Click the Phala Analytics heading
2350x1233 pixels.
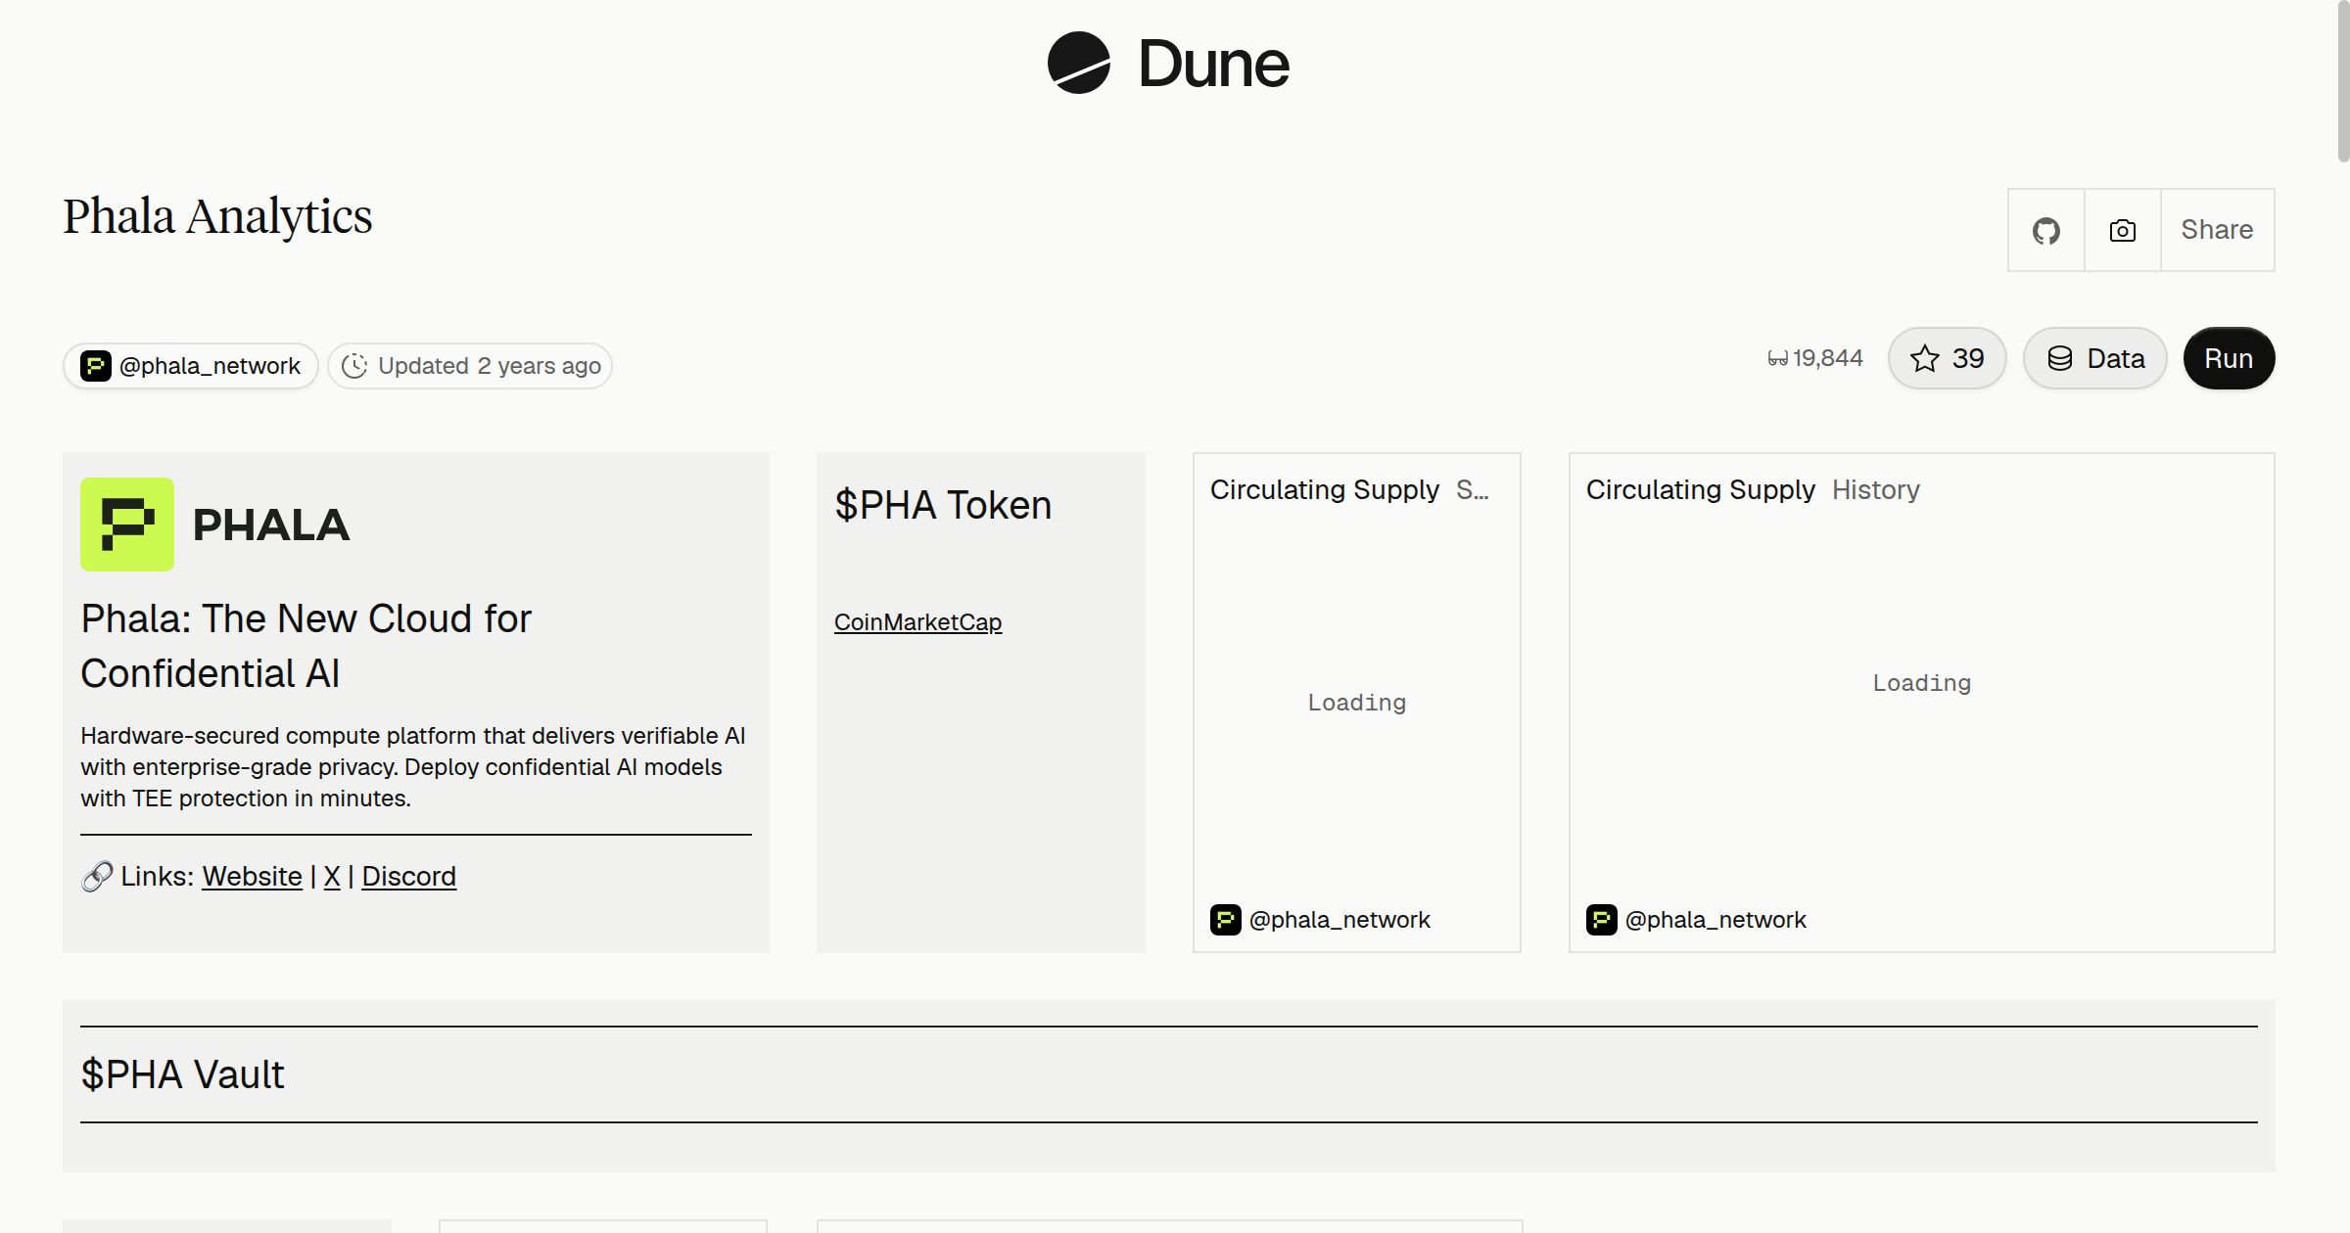point(217,216)
